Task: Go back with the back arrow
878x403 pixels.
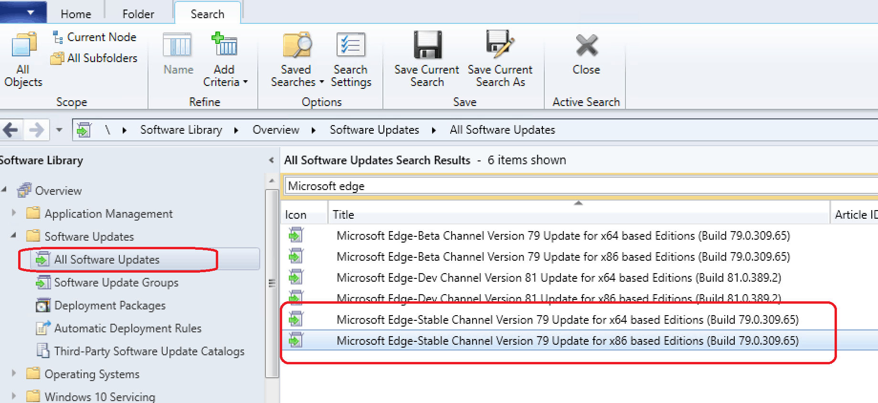Action: (11, 130)
